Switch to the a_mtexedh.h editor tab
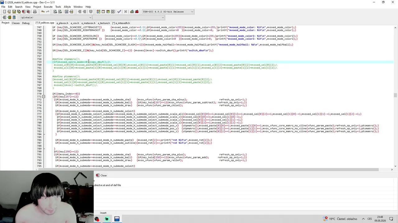Viewport: 398px width, 223px height. 121,23
